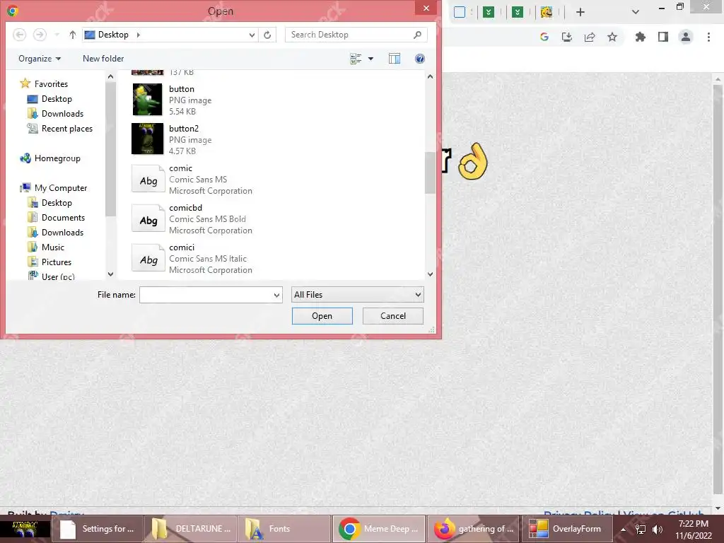724x543 pixels.
Task: Switch to the Fonts taskbar window
Action: (x=284, y=529)
